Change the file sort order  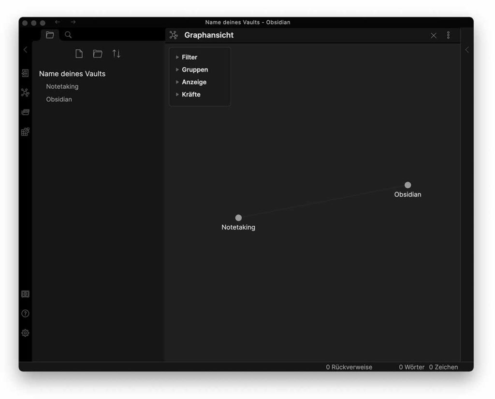(116, 54)
